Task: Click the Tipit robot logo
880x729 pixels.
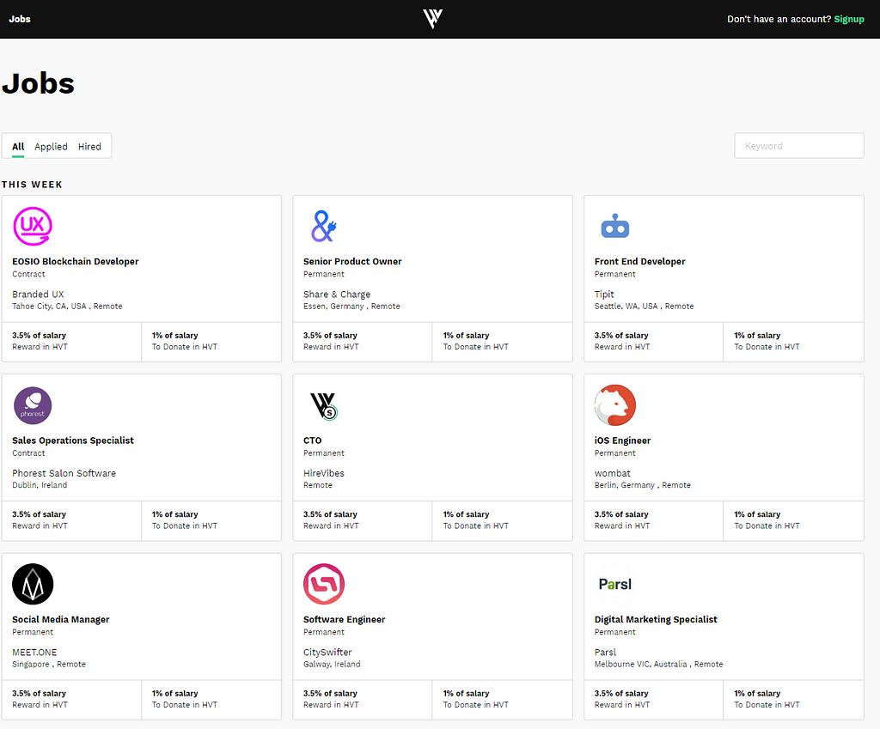Action: pyautogui.click(x=615, y=226)
